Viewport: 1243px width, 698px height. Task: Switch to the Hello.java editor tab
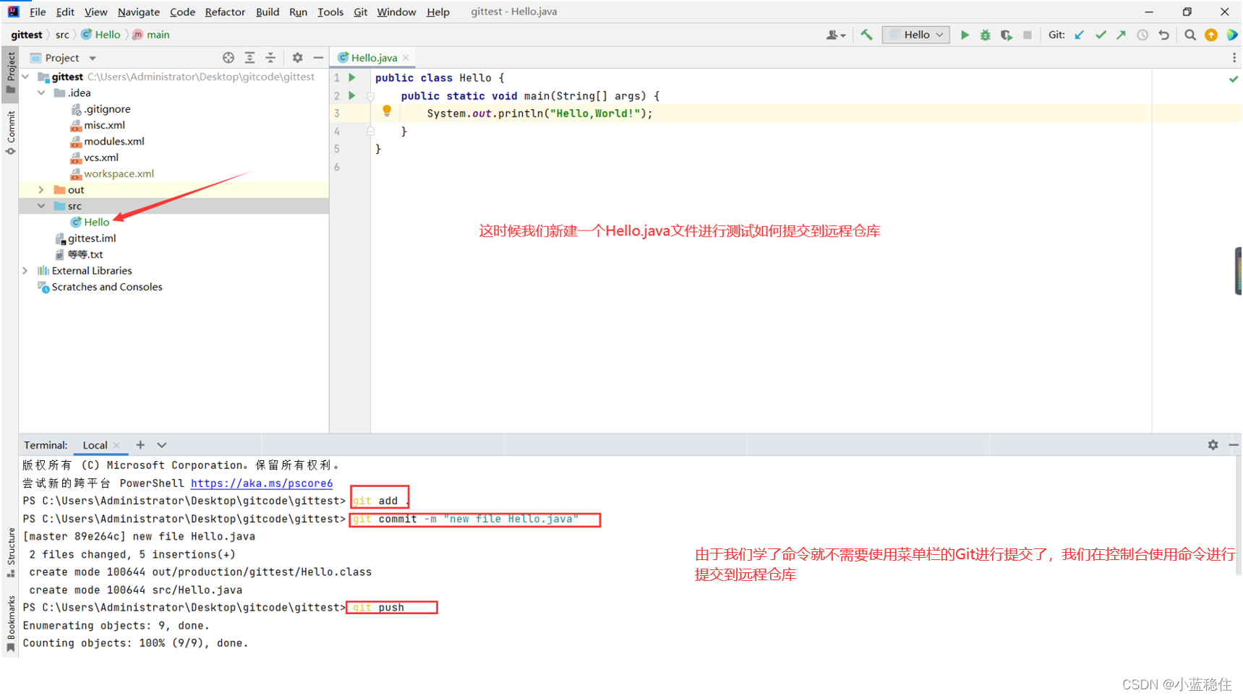coord(374,58)
